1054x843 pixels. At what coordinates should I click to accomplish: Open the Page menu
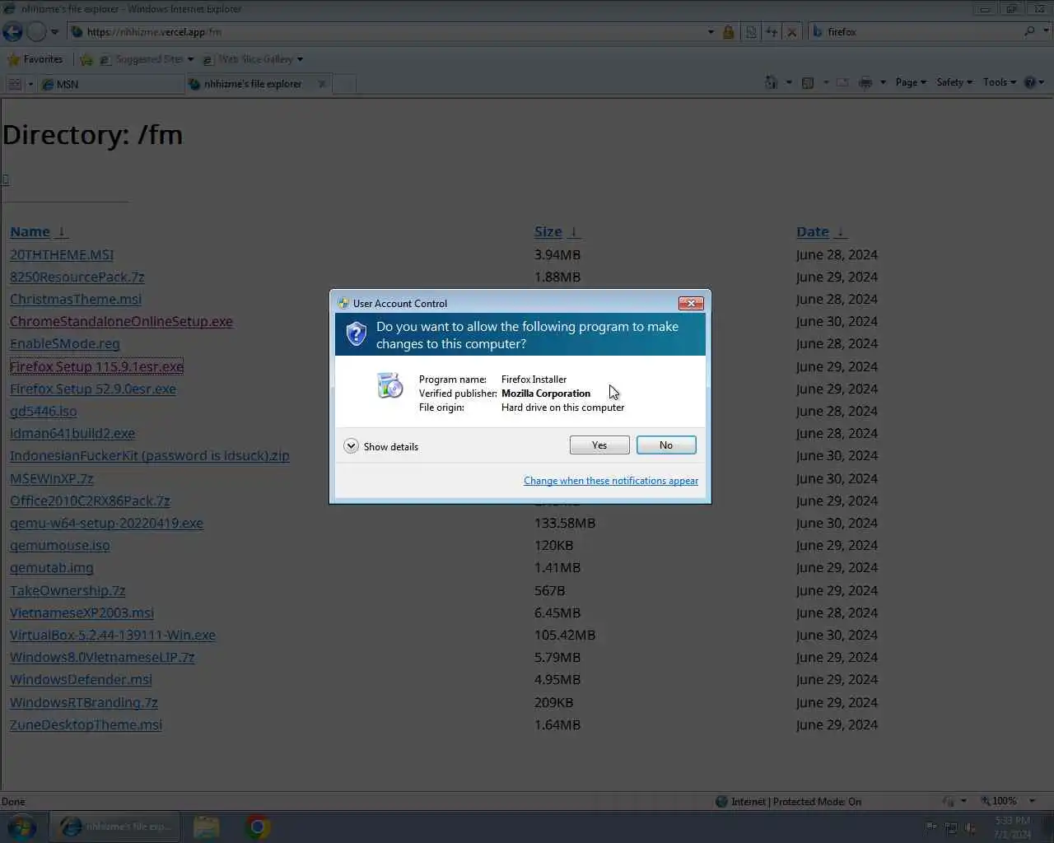pyautogui.click(x=911, y=82)
